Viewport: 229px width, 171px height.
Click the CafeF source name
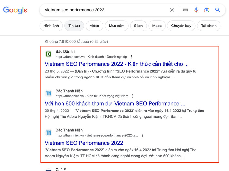[x=61, y=169]
